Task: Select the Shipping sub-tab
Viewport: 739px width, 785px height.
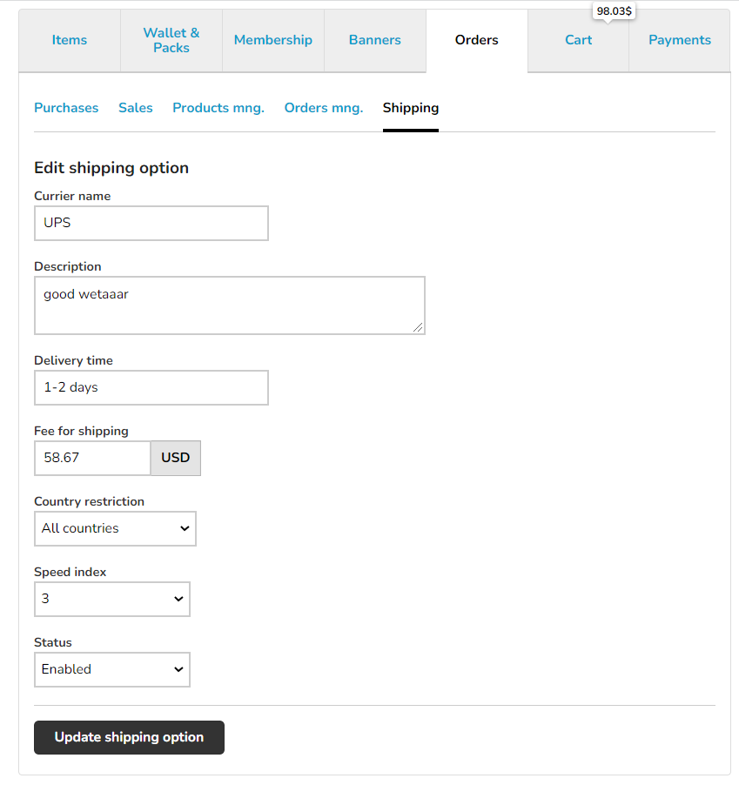Action: click(x=411, y=108)
